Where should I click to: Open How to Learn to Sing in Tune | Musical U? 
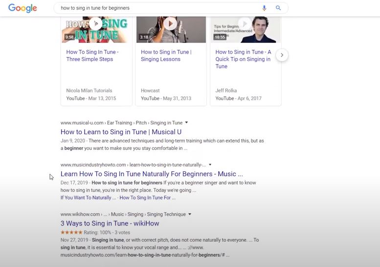tap(121, 132)
